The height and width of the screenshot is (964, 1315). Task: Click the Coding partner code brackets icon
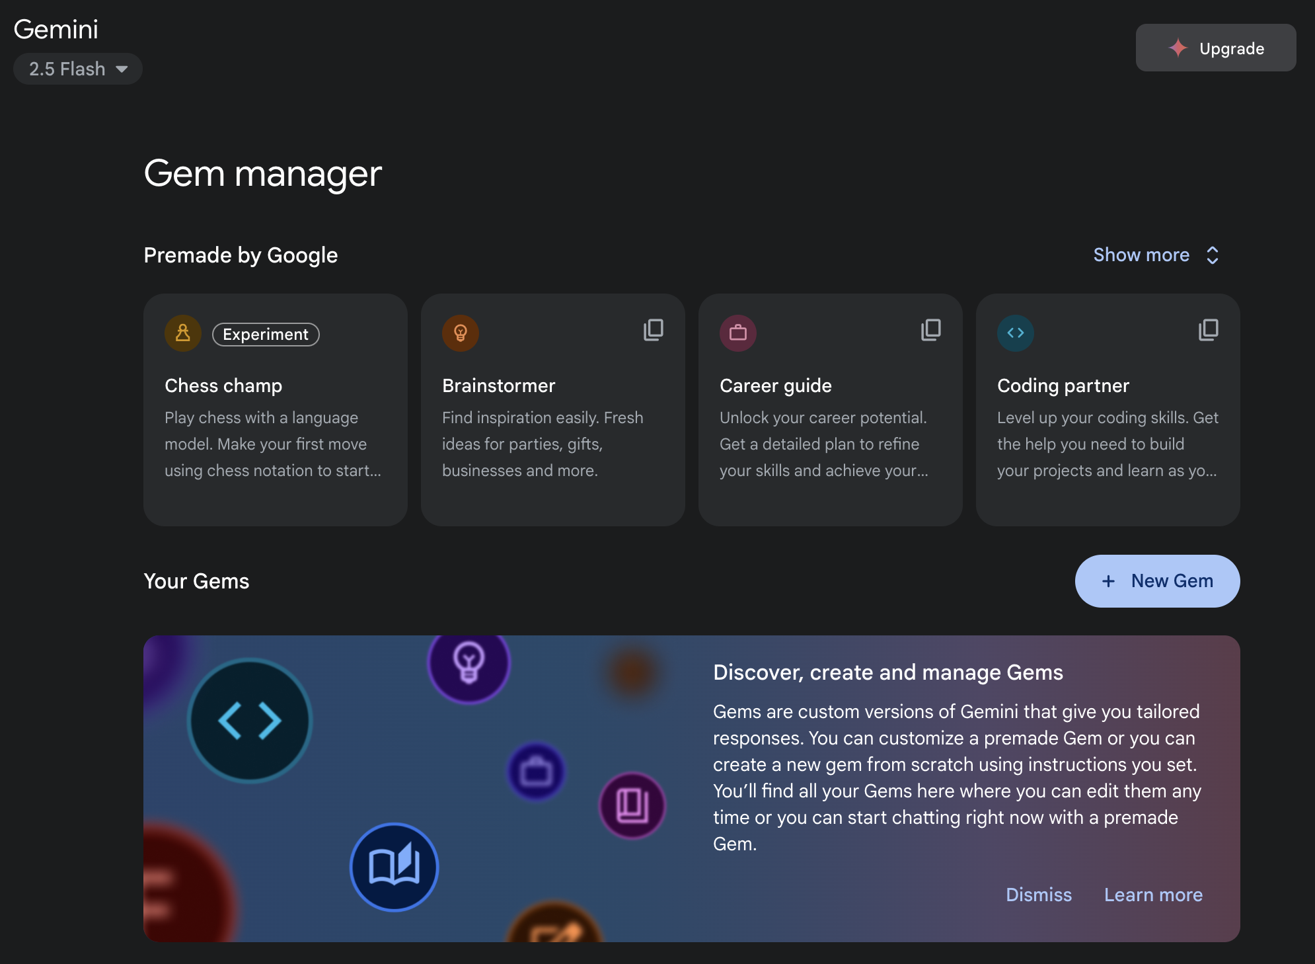click(x=1016, y=333)
